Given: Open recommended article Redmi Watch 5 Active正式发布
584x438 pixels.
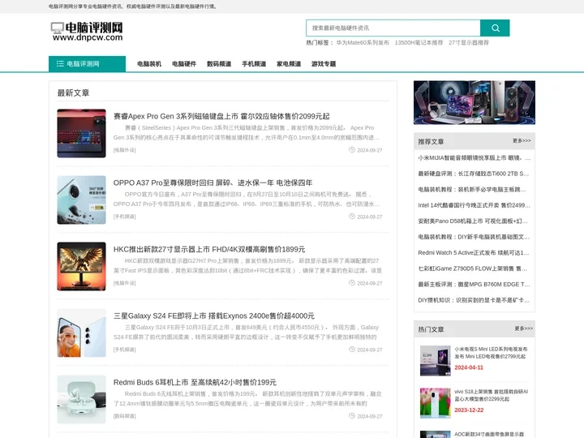Looking at the screenshot, I should tap(474, 252).
